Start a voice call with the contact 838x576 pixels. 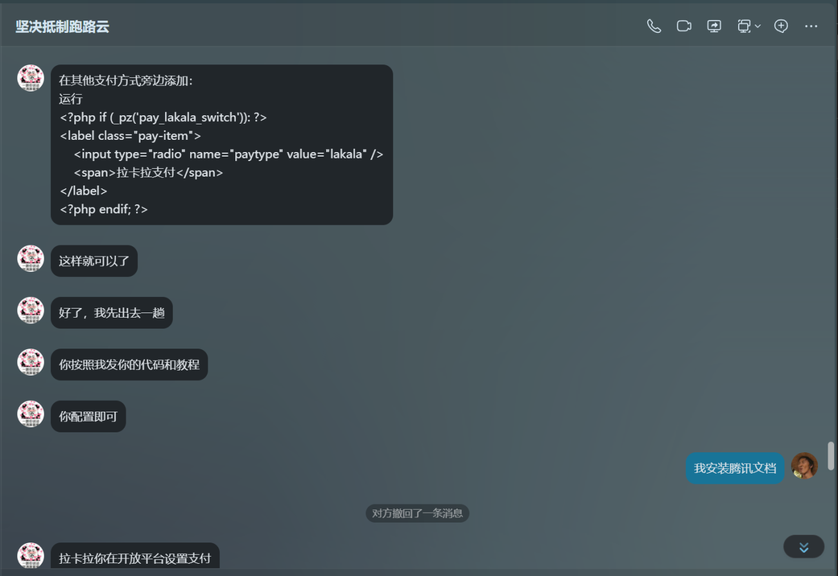tap(654, 26)
